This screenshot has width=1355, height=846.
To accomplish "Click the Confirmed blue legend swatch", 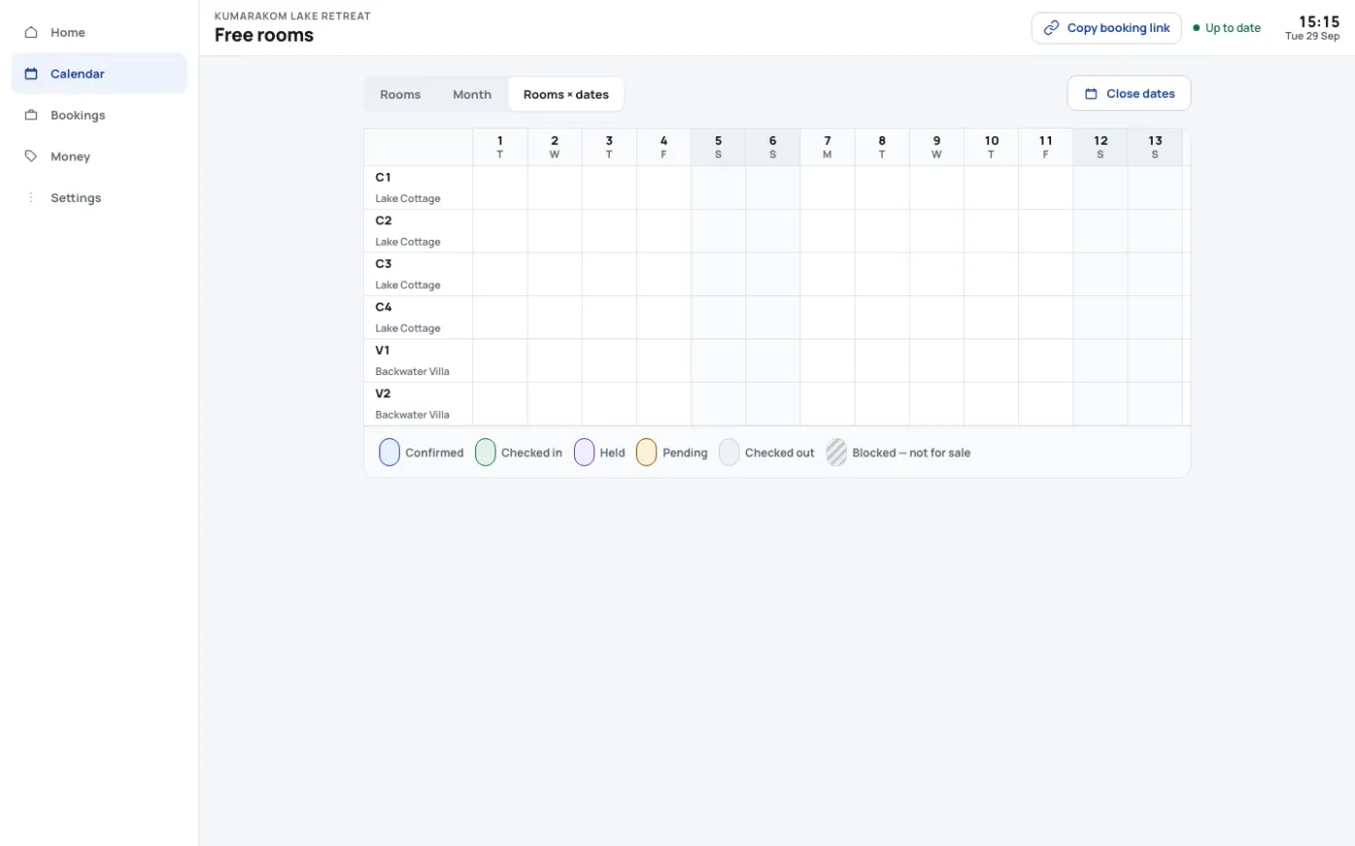I will pyautogui.click(x=389, y=452).
